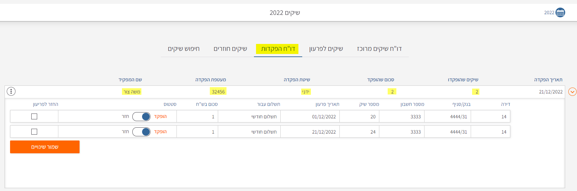Click the שם המפקיד column header
This screenshot has width=577, height=191.
point(130,80)
